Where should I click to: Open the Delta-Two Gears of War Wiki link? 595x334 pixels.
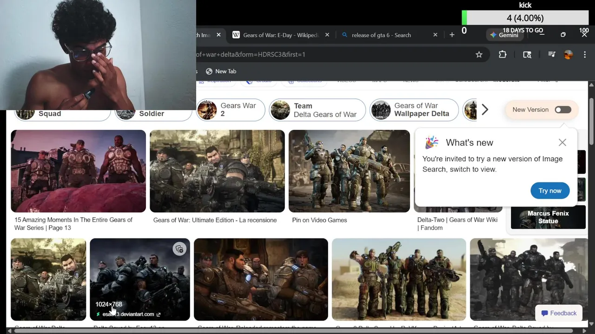(457, 224)
